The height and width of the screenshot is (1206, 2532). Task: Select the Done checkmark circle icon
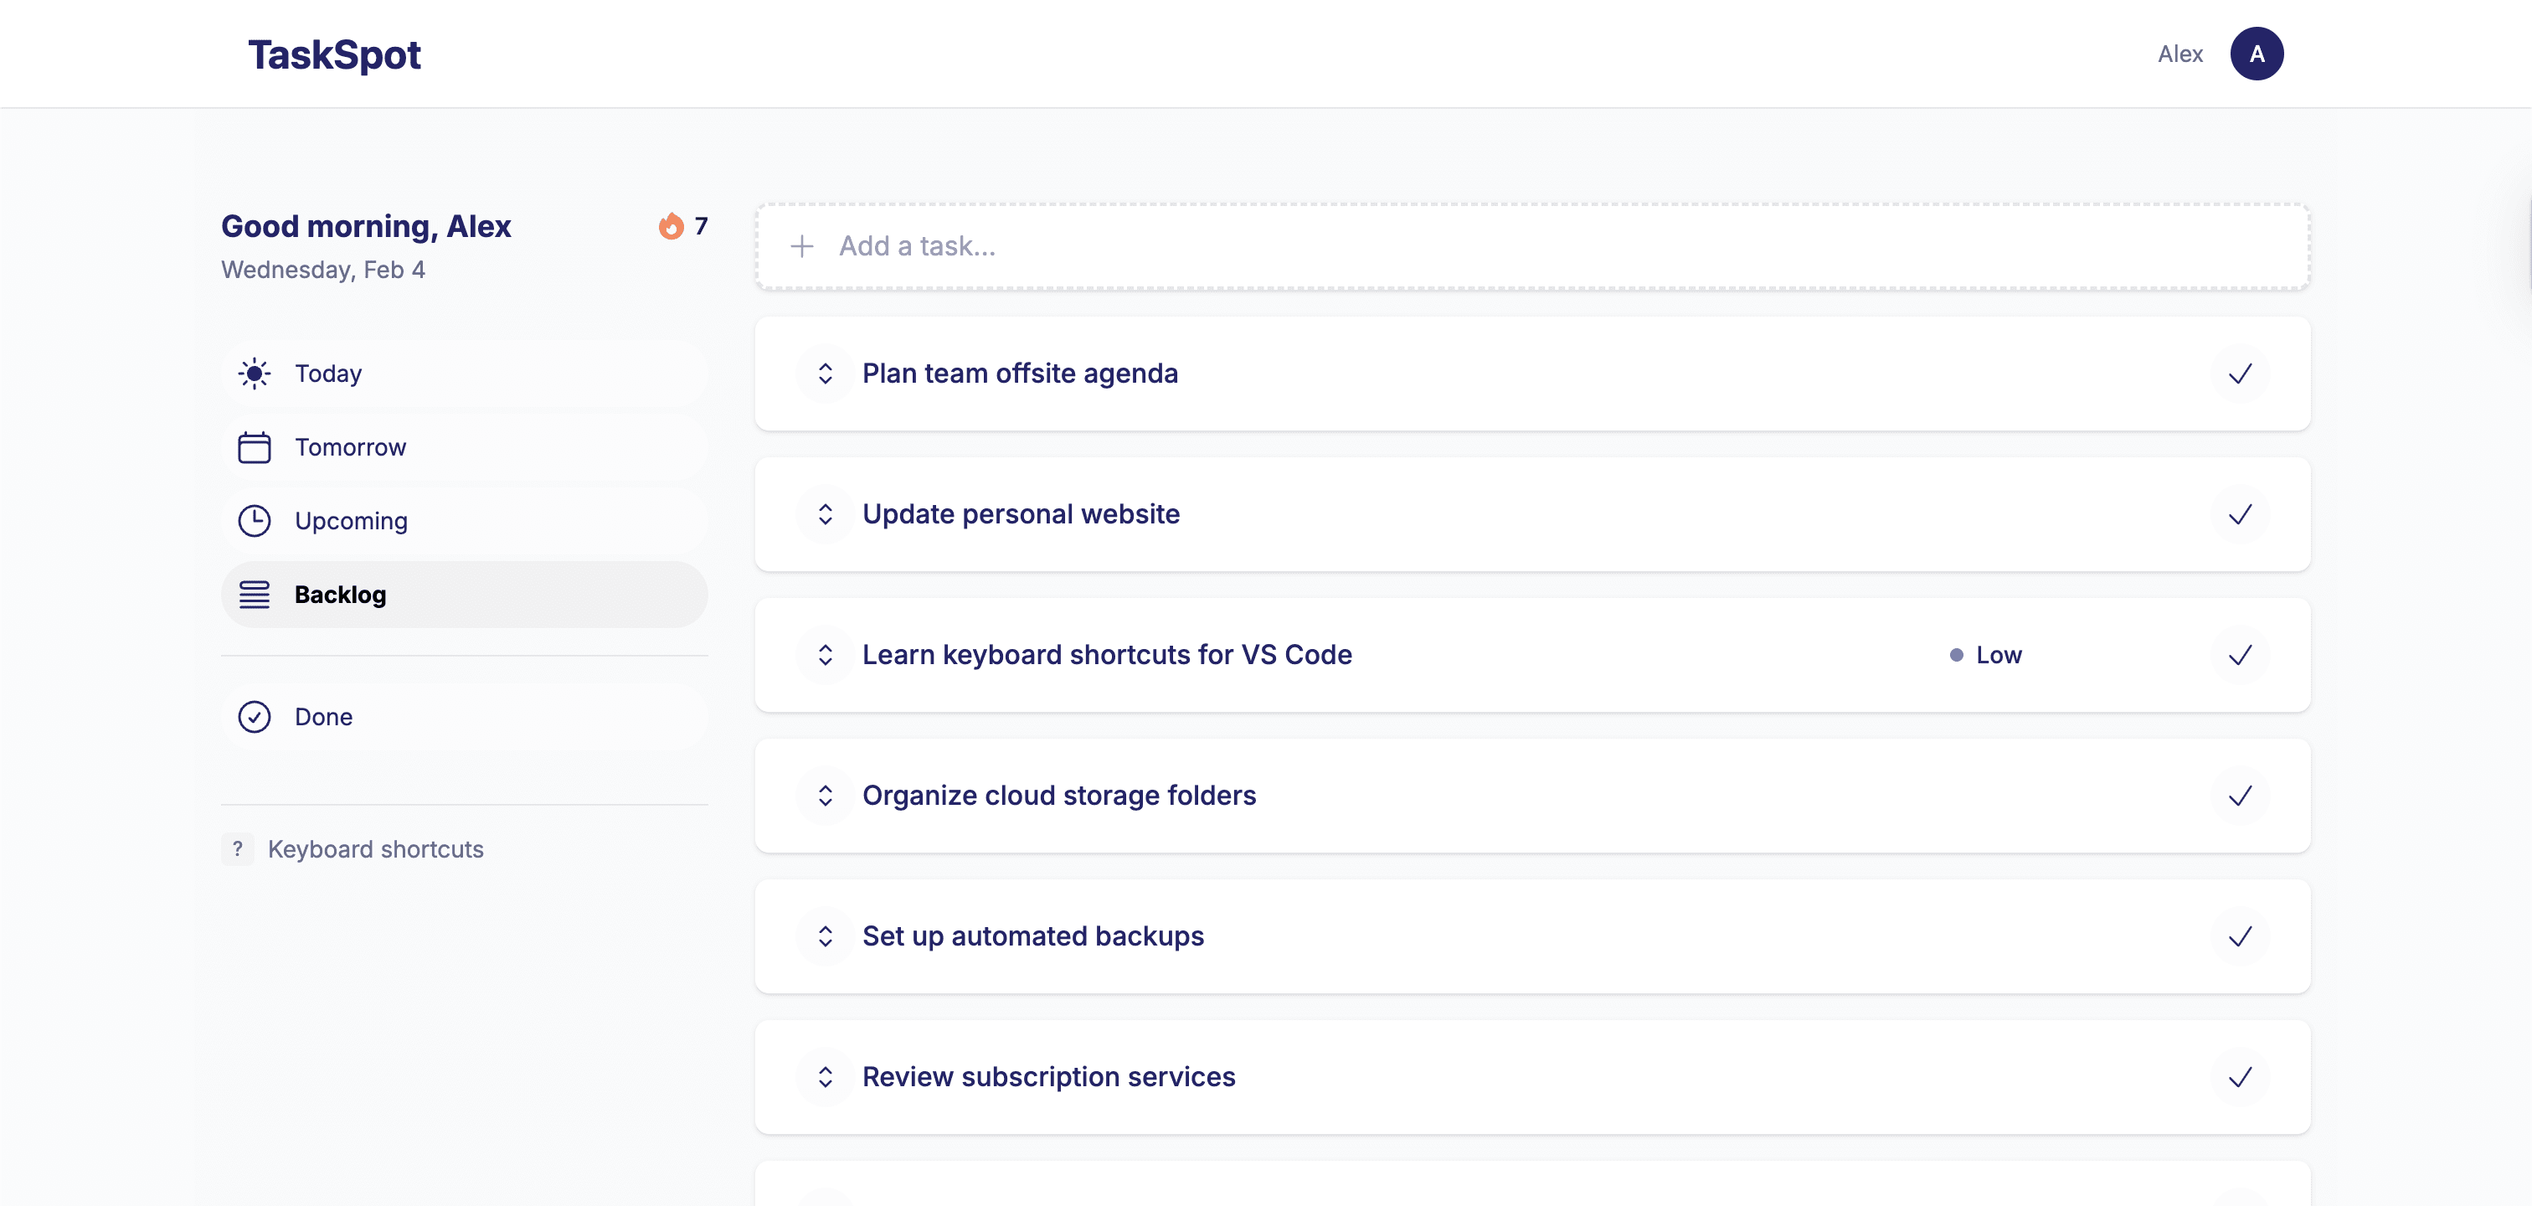[255, 717]
